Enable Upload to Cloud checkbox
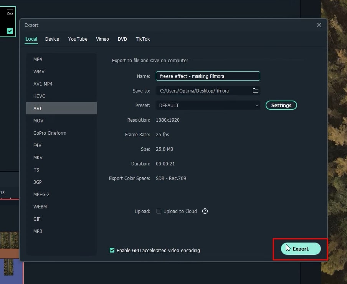Image resolution: width=347 pixels, height=284 pixels. [x=159, y=211]
